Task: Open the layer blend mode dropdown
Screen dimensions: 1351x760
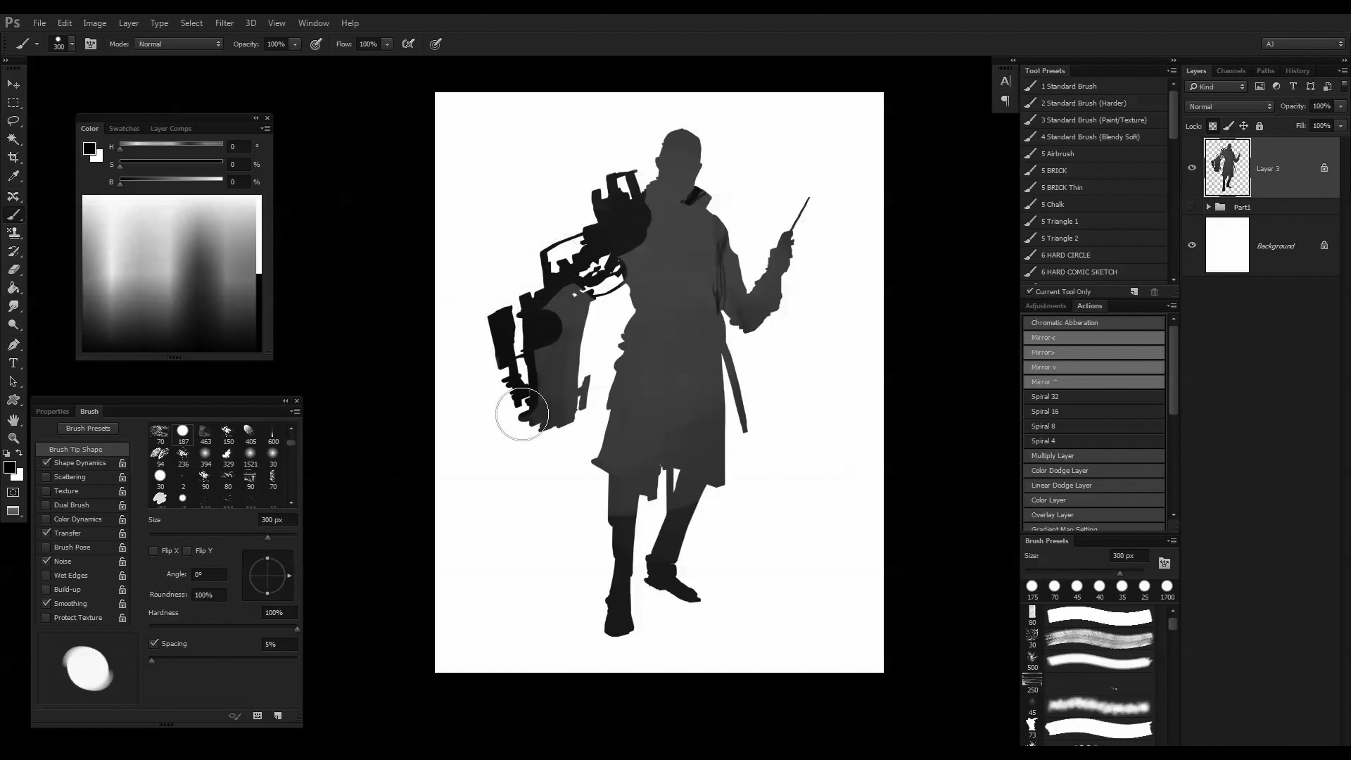Action: pos(1229,106)
